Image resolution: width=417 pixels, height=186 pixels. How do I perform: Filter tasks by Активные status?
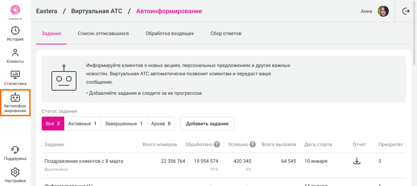(x=82, y=124)
